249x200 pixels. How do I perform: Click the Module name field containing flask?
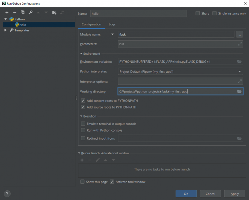click(x=176, y=34)
